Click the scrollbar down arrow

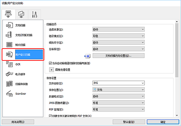coord(177,115)
